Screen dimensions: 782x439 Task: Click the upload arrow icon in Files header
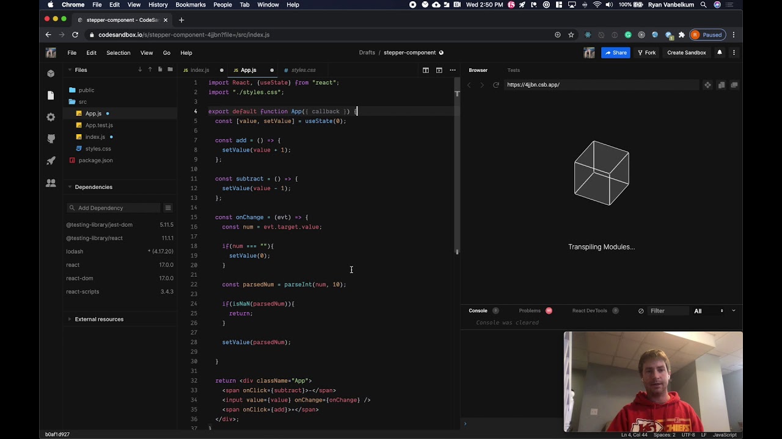pos(150,70)
